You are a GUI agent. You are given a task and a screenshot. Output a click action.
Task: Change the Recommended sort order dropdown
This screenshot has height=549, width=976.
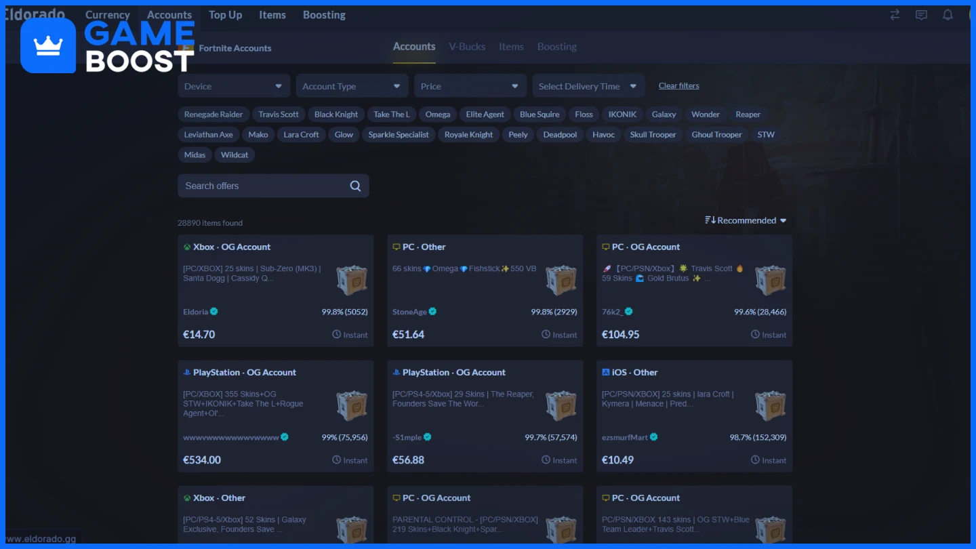click(746, 220)
